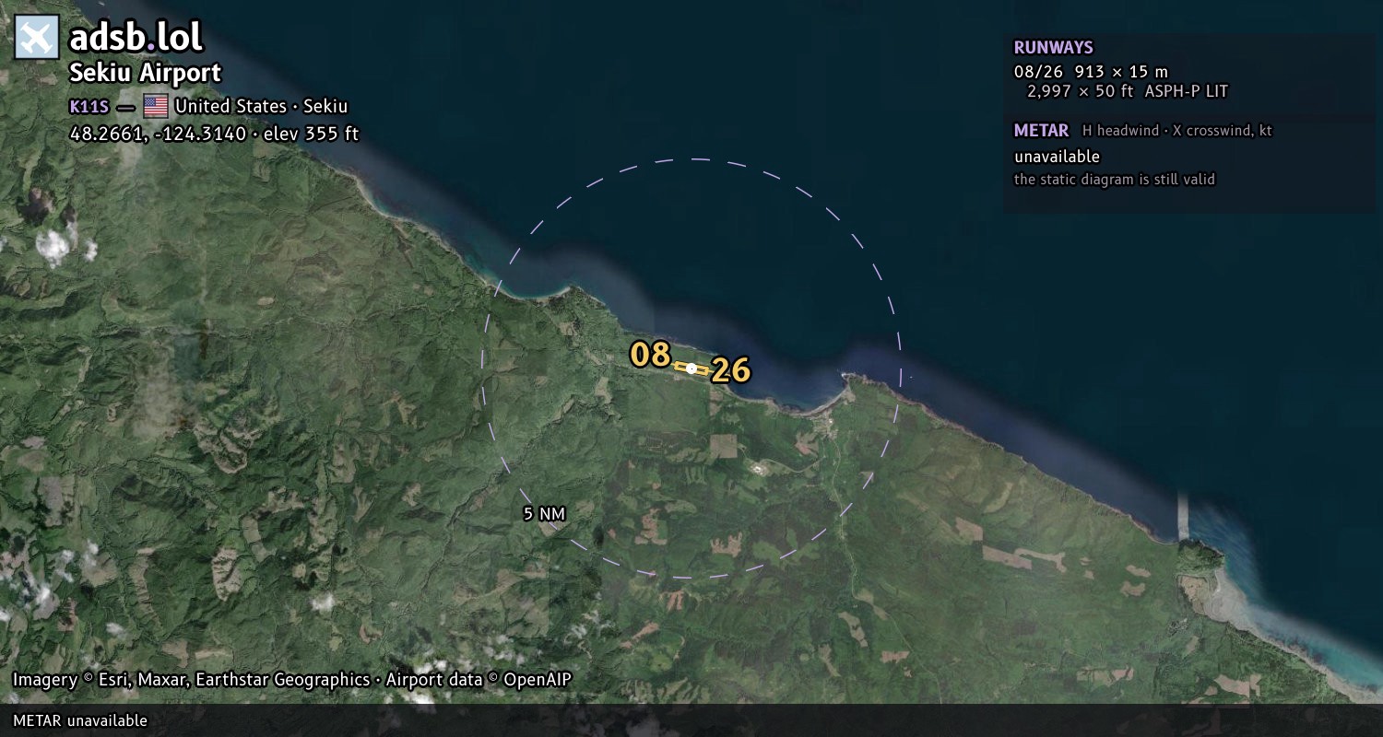The image size is (1383, 737).
Task: Click the United States flag icon
Action: pos(156,106)
